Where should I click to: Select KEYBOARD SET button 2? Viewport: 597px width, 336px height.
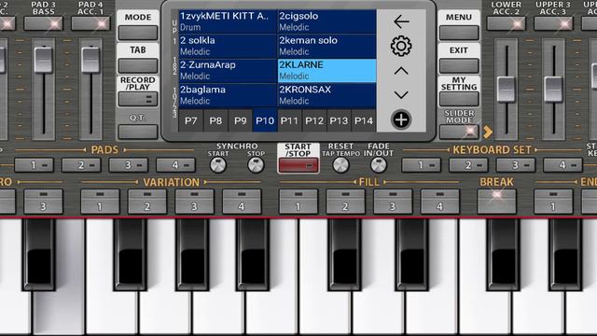click(x=468, y=165)
